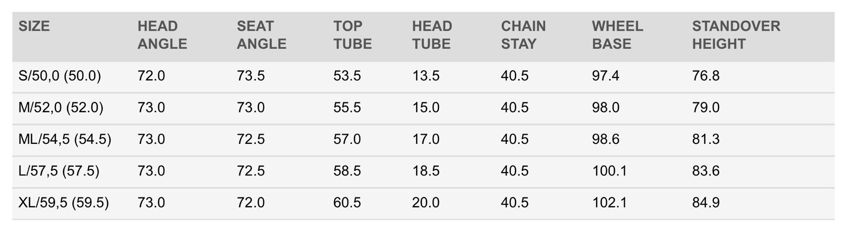This screenshot has height=243, width=855.
Task: Select the WHEEL BASE column header
Action: (617, 35)
